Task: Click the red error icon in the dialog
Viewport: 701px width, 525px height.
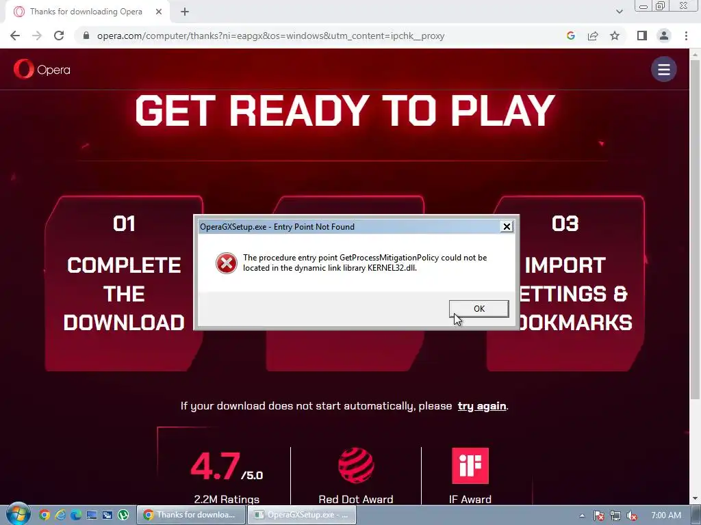Action: 226,263
